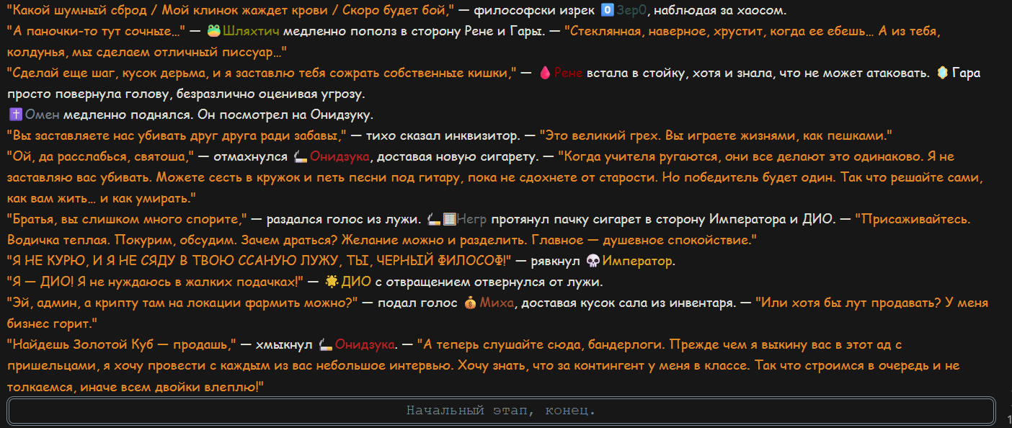Click the blood drop emoji before Рене
1012x428 pixels.
(x=545, y=73)
